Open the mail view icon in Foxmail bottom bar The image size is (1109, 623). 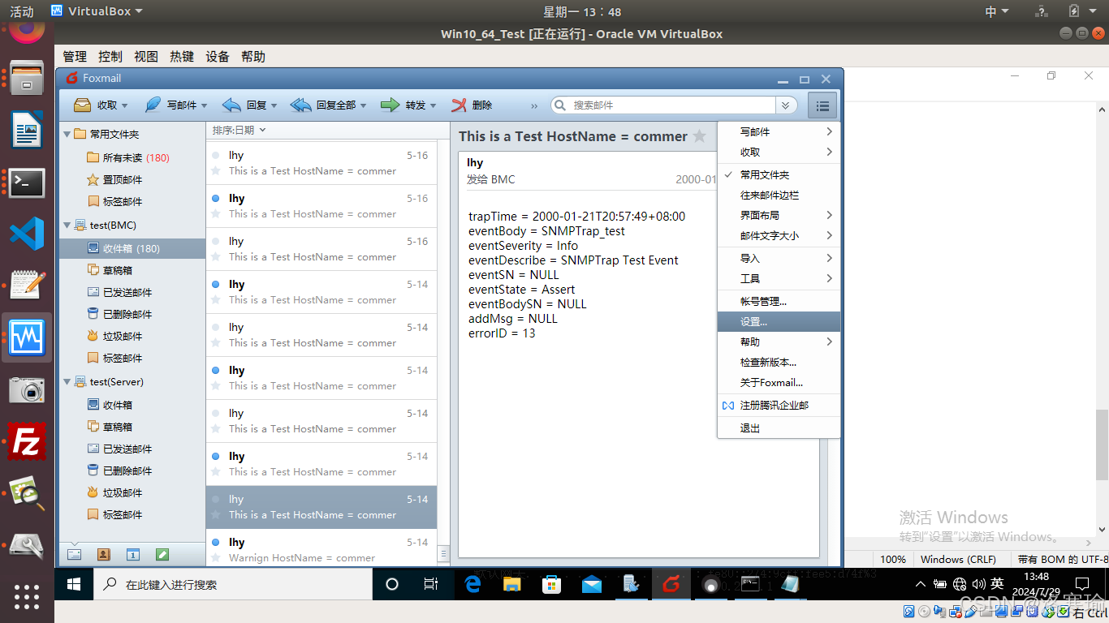tap(74, 555)
